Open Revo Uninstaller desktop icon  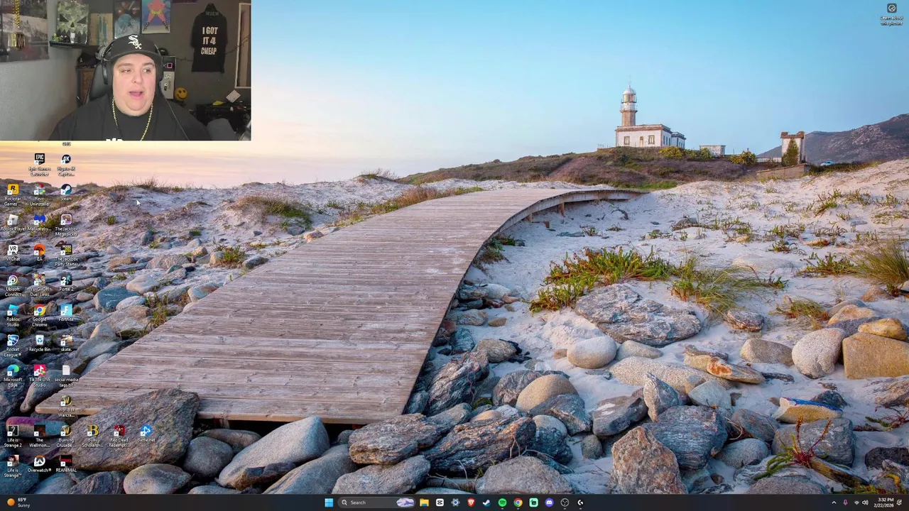tap(39, 195)
